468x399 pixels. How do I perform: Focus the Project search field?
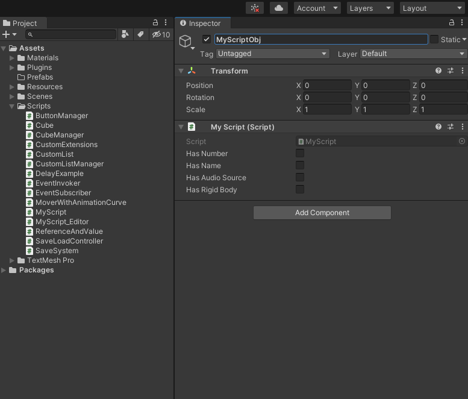[70, 34]
